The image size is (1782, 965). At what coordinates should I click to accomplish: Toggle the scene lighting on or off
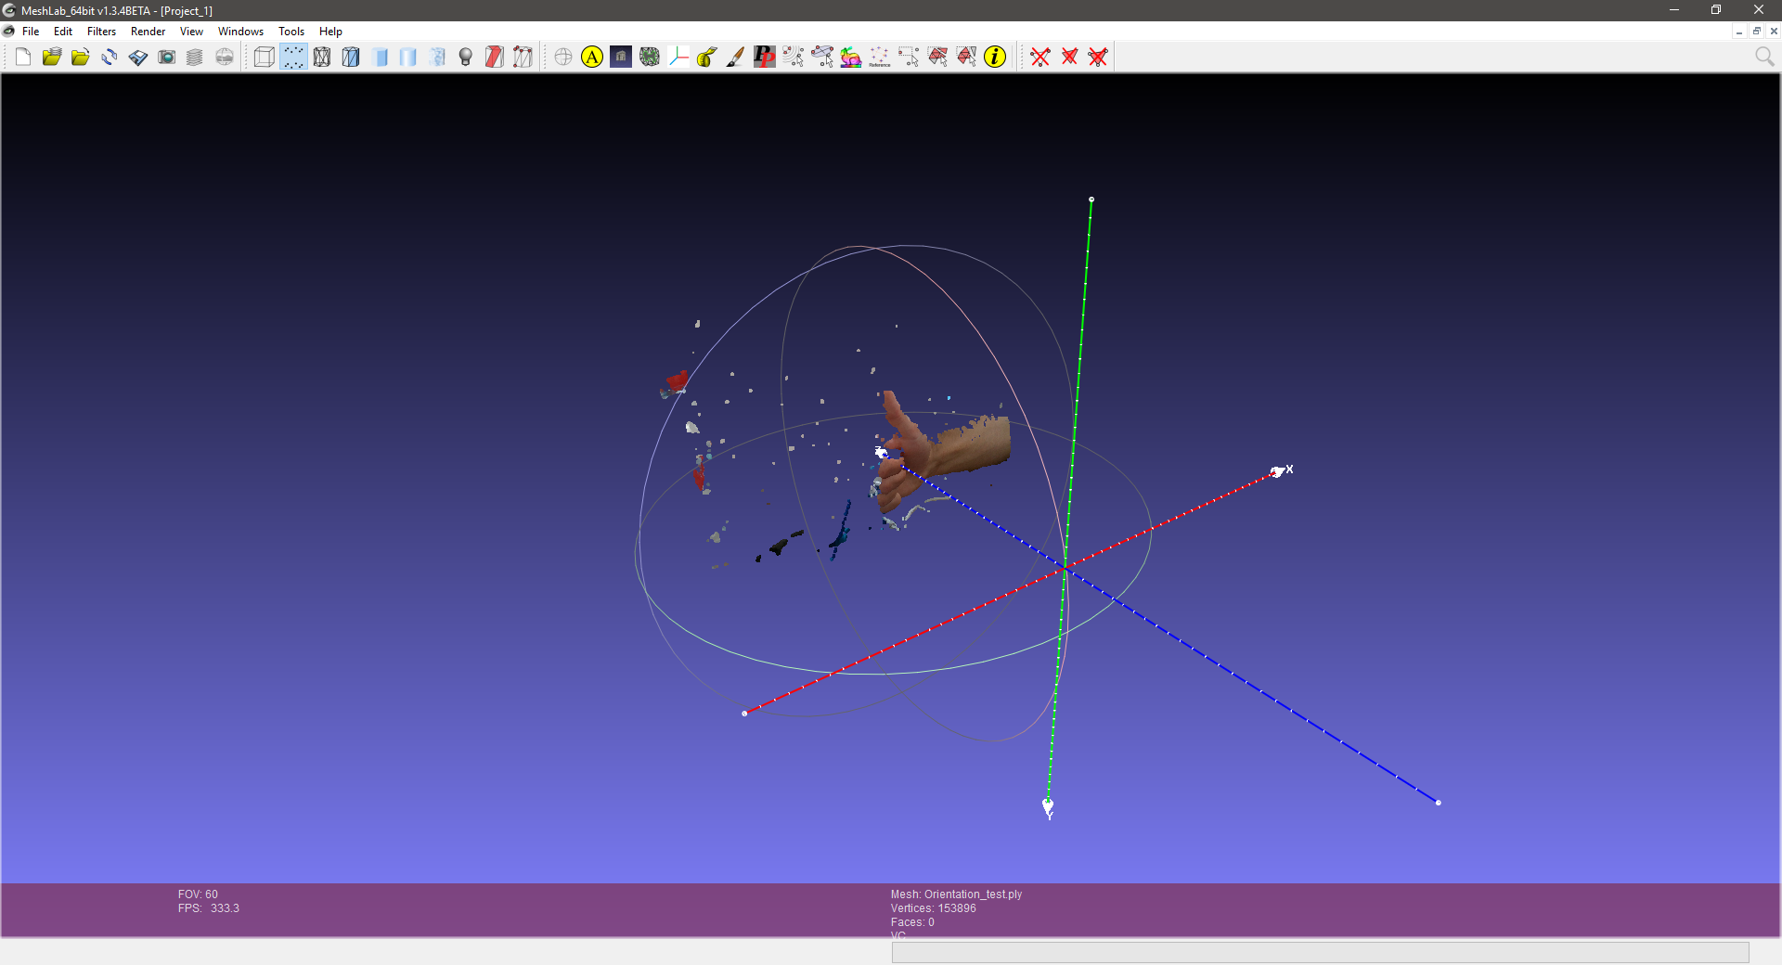pos(466,57)
